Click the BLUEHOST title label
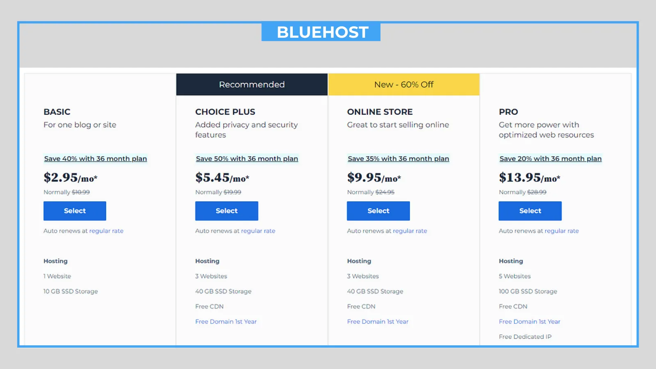The width and height of the screenshot is (656, 369). click(321, 32)
